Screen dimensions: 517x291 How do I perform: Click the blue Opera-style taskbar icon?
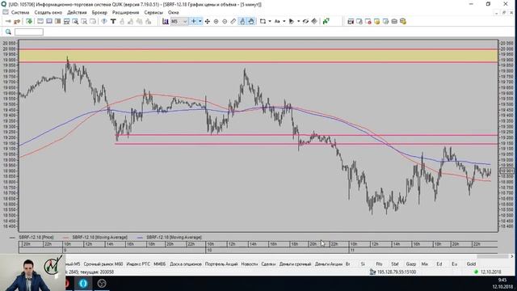(83, 284)
